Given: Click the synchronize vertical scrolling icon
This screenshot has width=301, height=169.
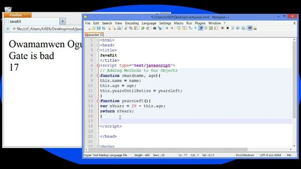Looking at the screenshot, I should pos(178,28).
